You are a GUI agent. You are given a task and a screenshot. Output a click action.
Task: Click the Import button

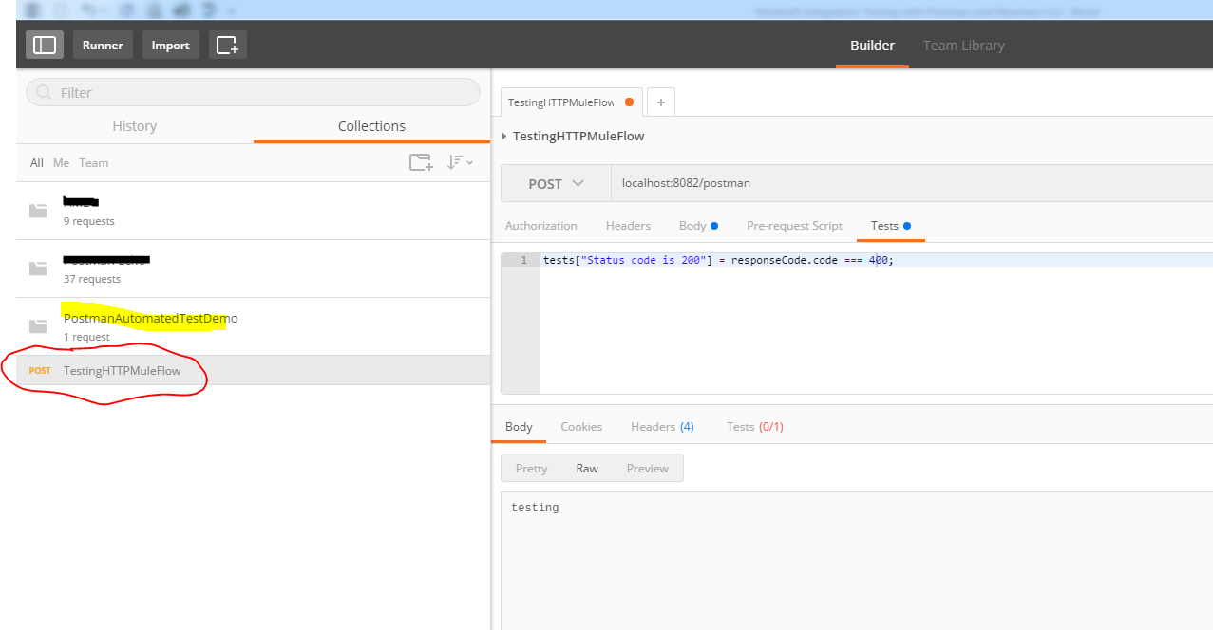coord(170,45)
